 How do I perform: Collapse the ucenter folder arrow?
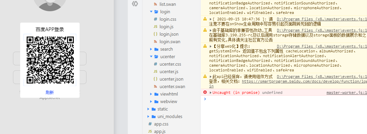151,57
